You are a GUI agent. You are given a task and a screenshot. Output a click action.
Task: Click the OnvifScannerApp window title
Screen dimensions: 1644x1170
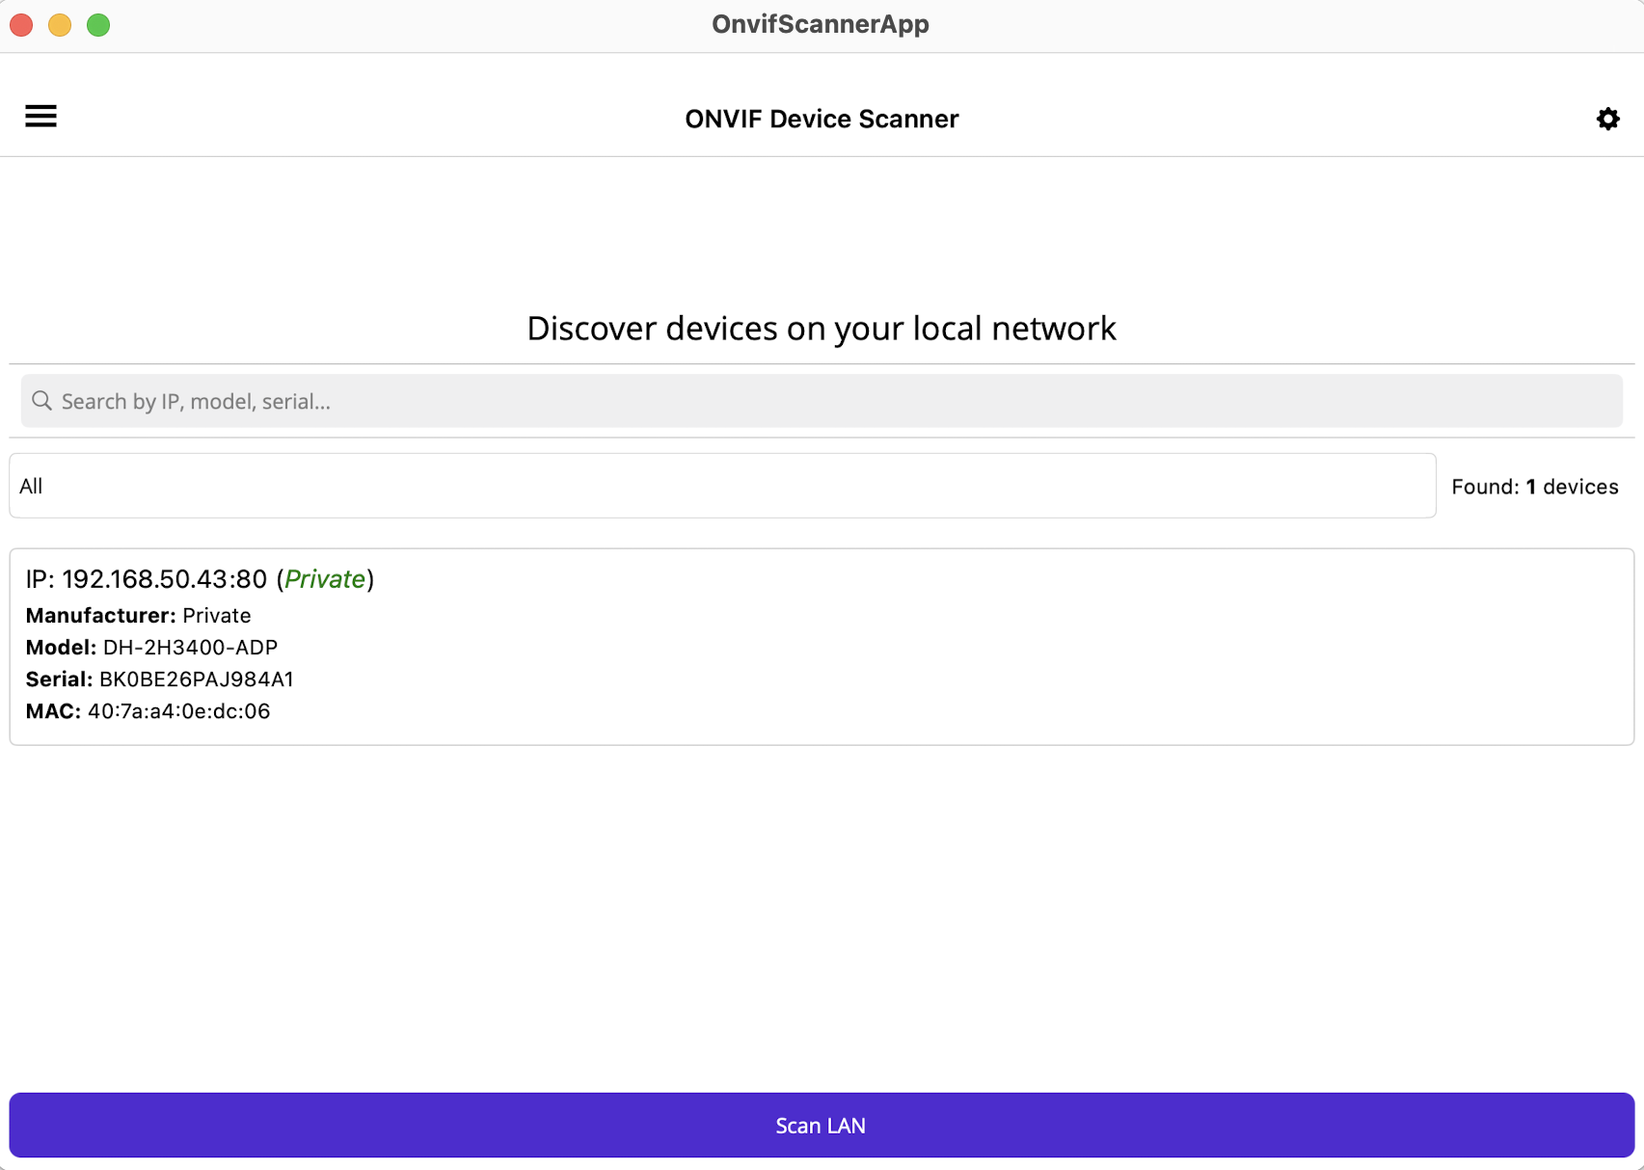[x=821, y=24]
